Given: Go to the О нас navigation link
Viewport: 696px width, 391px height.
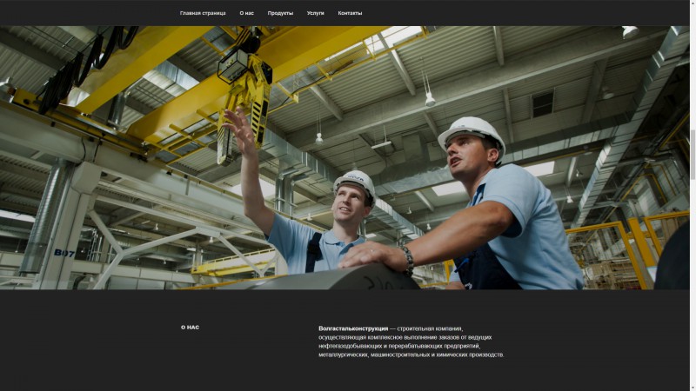Looking at the screenshot, I should 246,13.
